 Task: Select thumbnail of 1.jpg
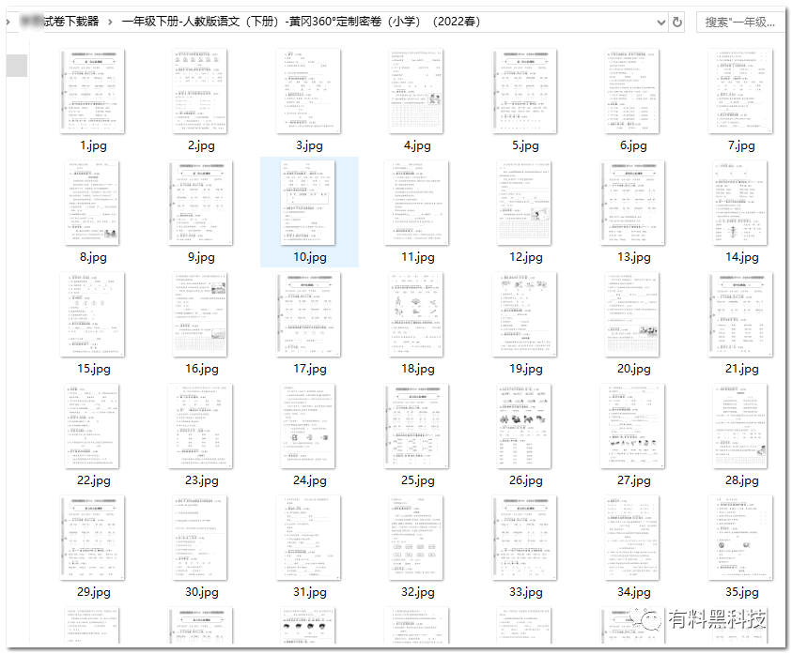click(93, 91)
